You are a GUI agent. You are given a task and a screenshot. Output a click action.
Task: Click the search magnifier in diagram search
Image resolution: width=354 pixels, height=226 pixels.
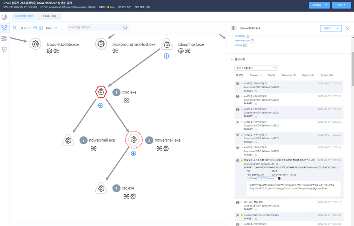(125, 27)
